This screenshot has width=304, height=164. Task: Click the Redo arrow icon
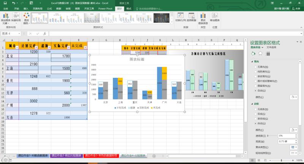point(22,3)
